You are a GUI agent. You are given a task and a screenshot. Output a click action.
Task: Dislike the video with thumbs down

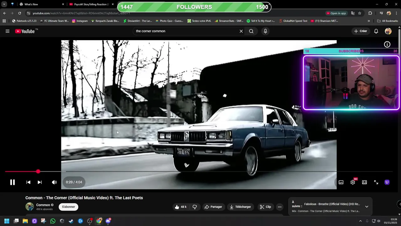click(x=195, y=207)
